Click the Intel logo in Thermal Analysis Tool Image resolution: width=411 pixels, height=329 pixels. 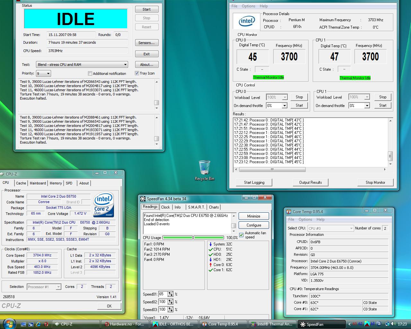(x=246, y=22)
